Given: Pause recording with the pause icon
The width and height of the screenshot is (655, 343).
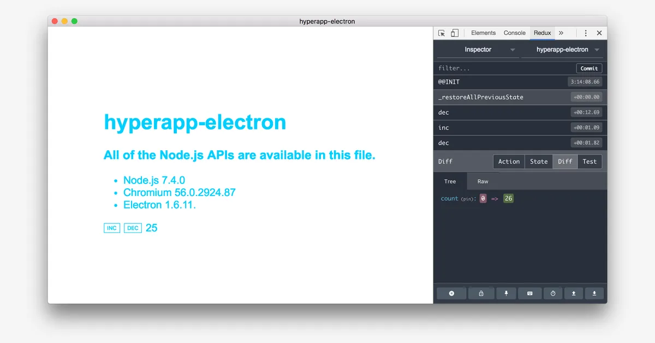Looking at the screenshot, I should pos(451,293).
